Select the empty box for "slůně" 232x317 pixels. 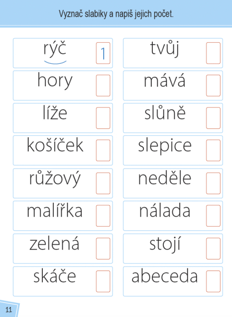tap(213, 118)
